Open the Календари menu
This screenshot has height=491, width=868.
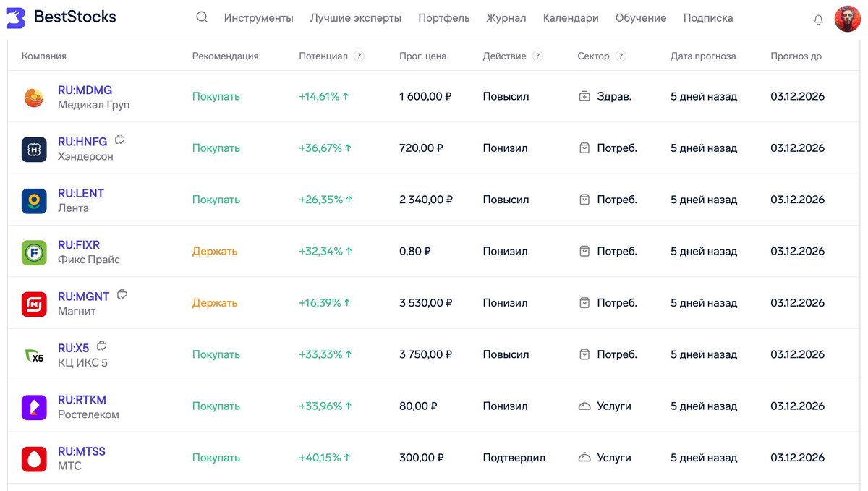(x=571, y=18)
